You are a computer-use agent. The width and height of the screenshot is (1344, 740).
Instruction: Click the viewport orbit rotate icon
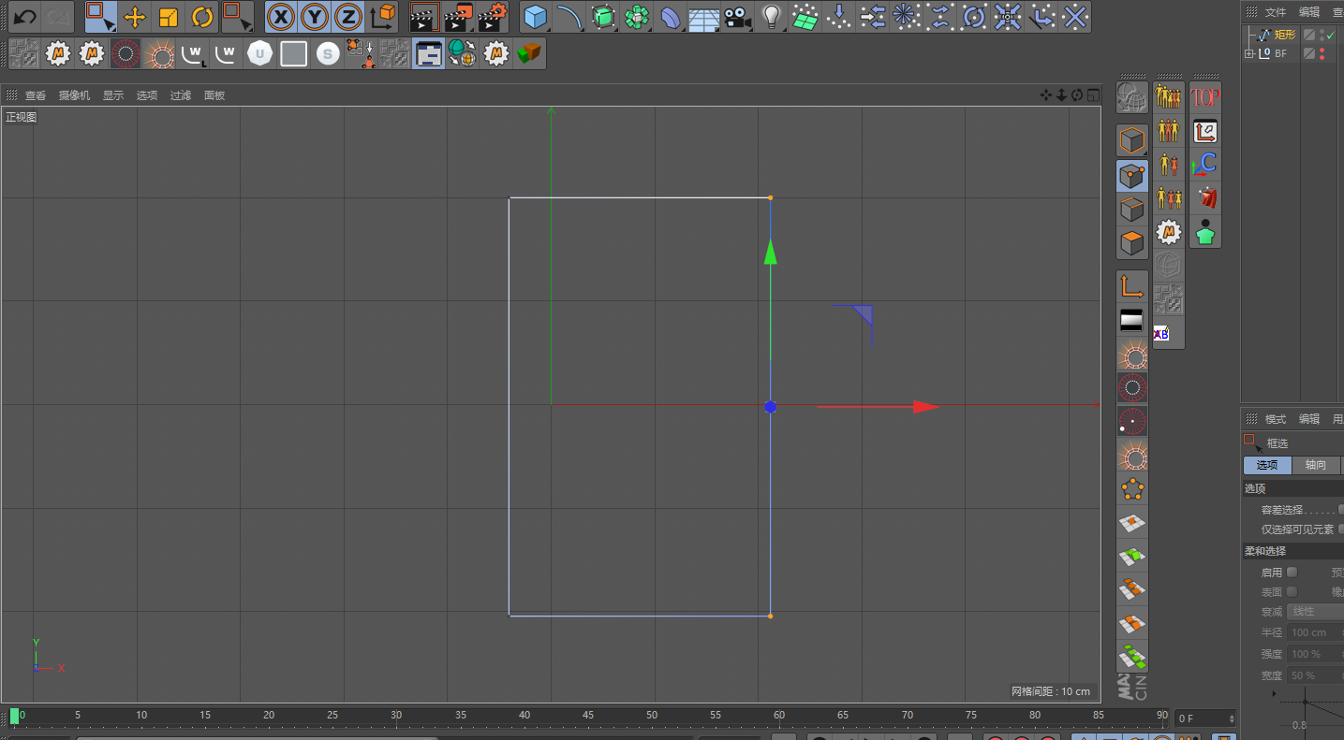pos(1077,94)
